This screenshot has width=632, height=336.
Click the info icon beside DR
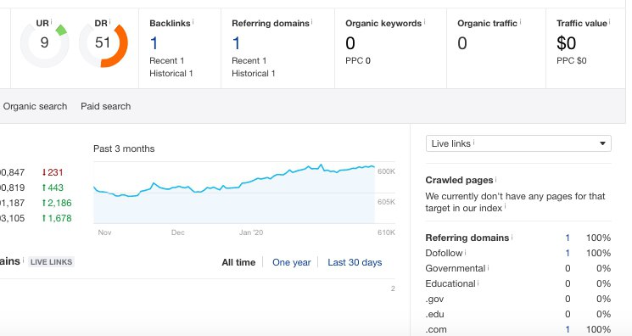[x=109, y=21]
